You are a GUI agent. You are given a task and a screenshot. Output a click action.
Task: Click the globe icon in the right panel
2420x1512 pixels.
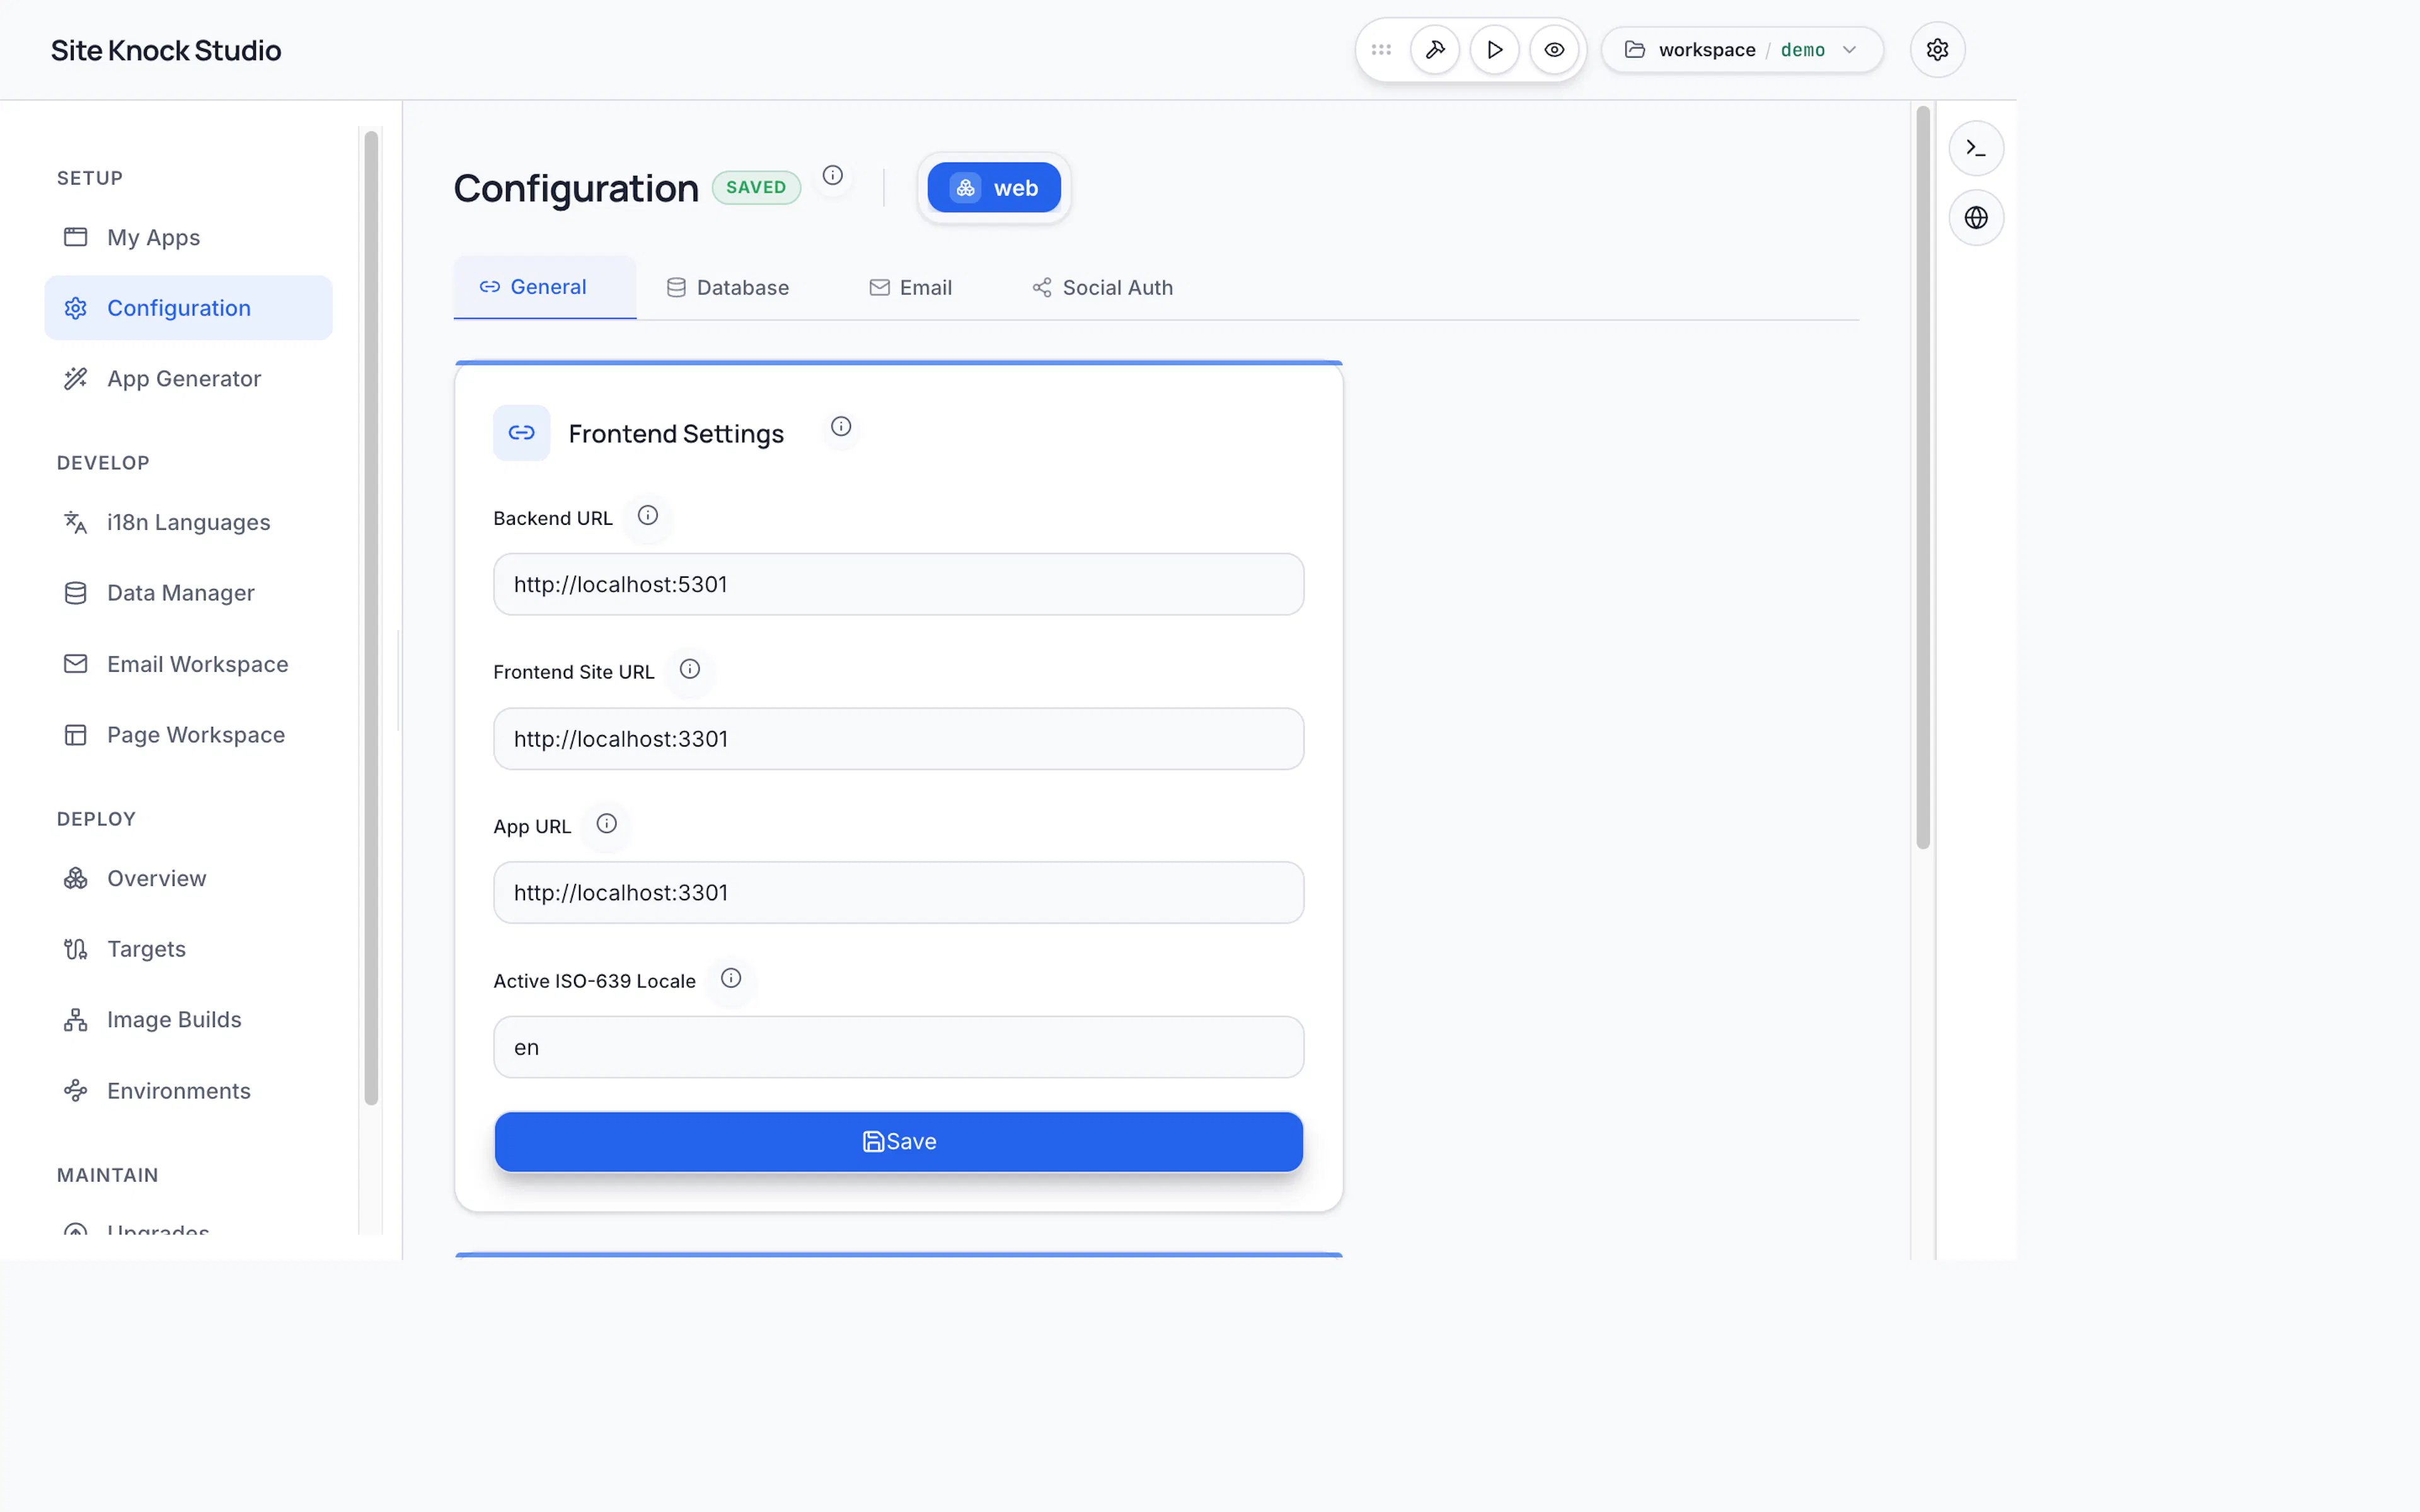pyautogui.click(x=1976, y=218)
